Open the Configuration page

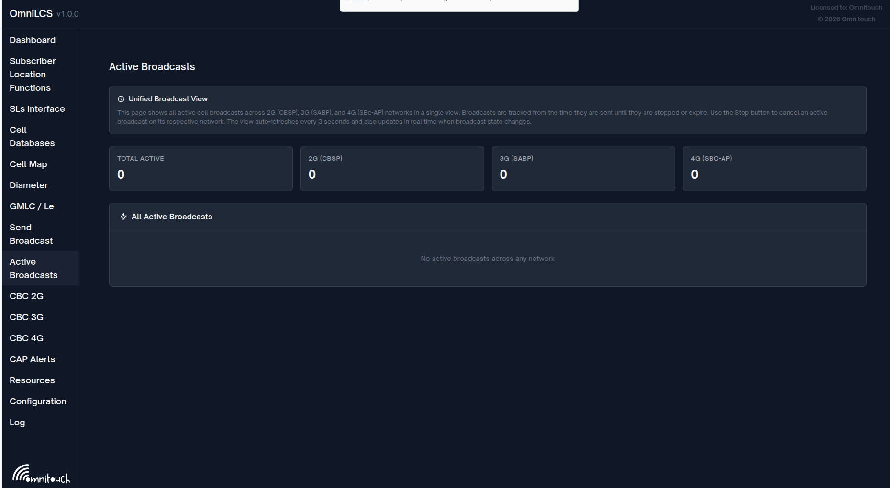[x=38, y=401]
